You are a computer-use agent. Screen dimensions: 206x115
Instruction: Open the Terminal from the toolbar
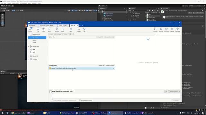click(x=166, y=29)
